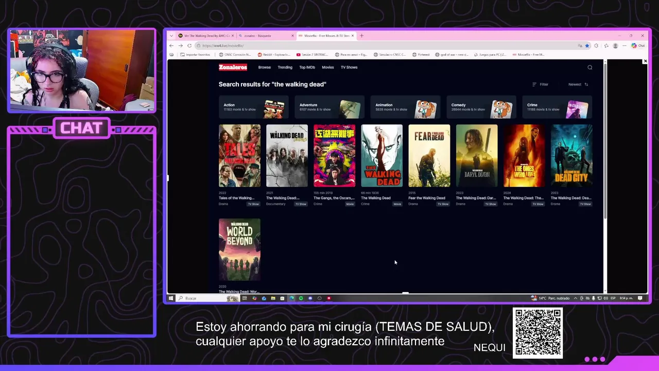The width and height of the screenshot is (659, 371).
Task: Open the Newest sort dropdown
Action: point(578,85)
